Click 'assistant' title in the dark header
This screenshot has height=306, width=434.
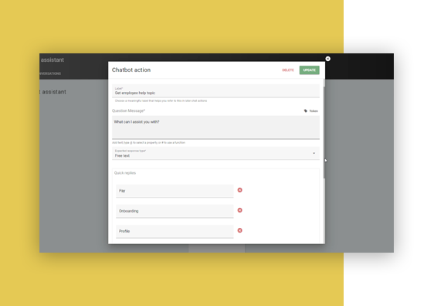53,59
